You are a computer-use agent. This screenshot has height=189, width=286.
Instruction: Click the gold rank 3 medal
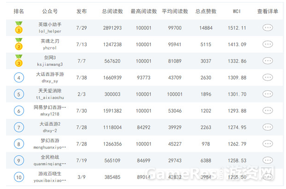[19, 61]
